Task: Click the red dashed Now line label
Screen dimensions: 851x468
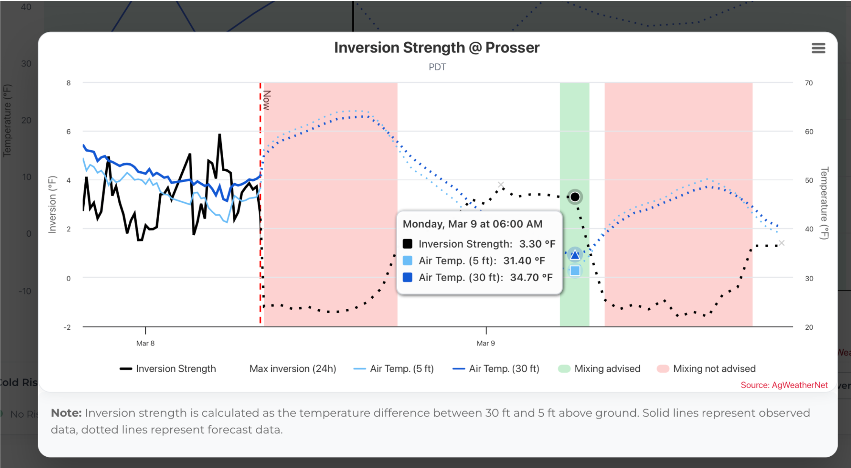Action: (x=267, y=100)
